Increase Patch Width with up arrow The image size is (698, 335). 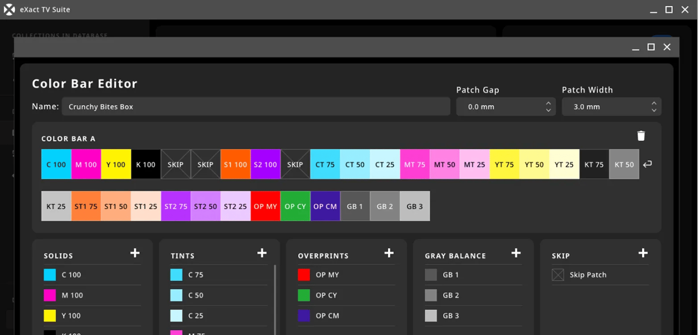(x=654, y=104)
